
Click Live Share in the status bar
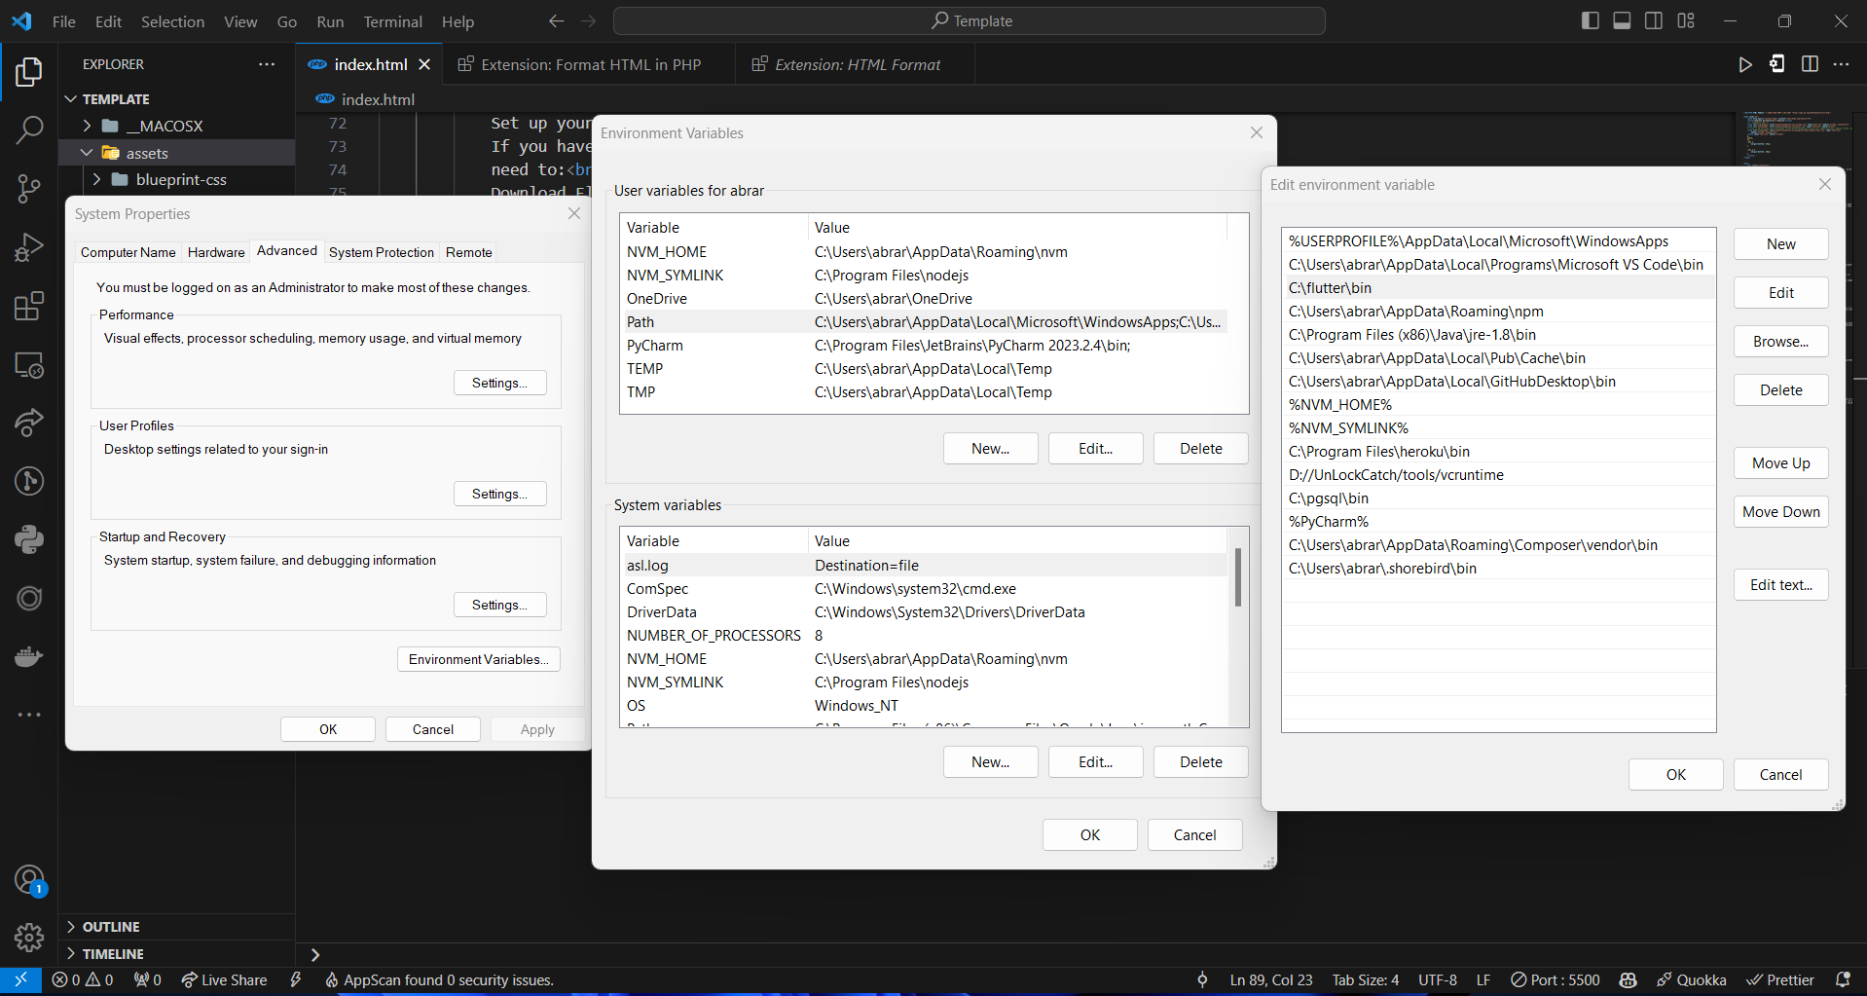coord(224,979)
